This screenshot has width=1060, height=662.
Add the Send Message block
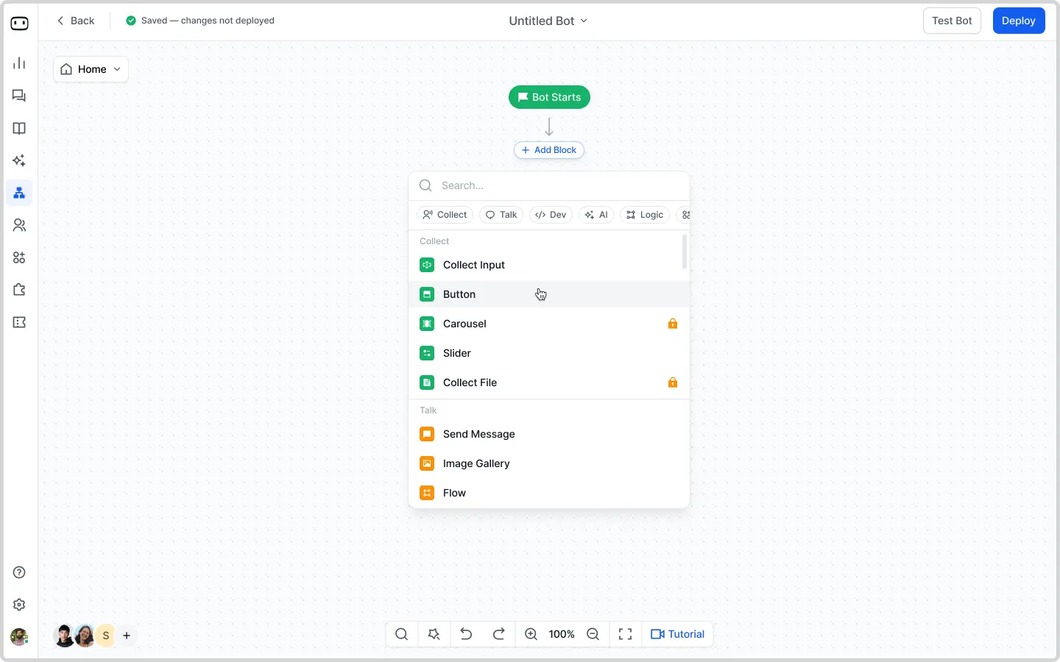tap(478, 434)
